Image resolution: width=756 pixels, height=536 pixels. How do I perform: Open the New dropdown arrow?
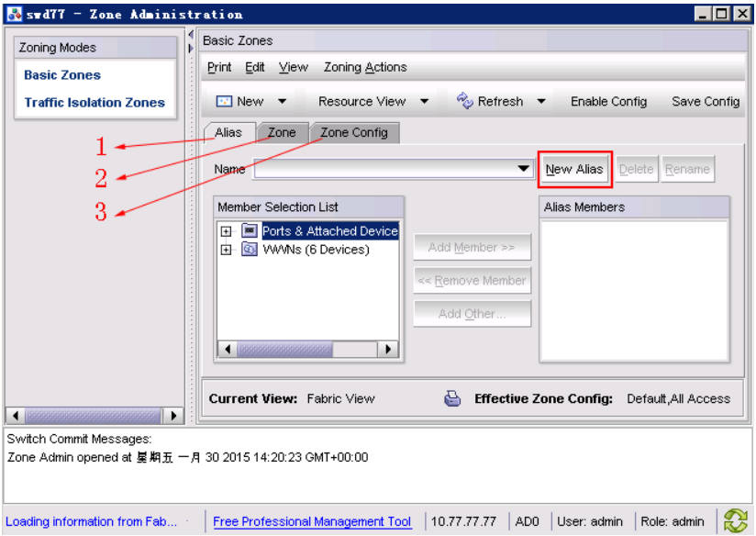click(282, 102)
